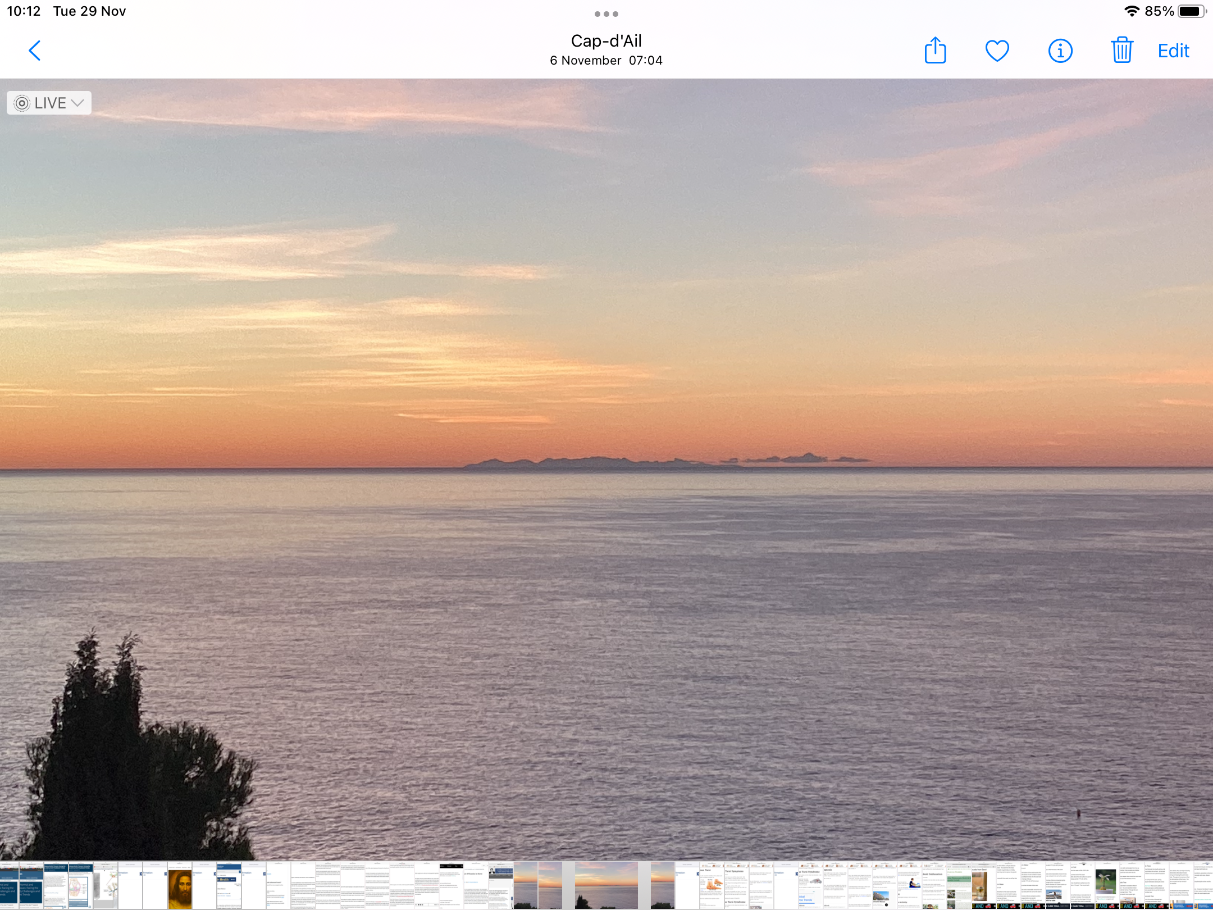Favorite the photo with the heart icon
This screenshot has height=910, width=1213.
pyautogui.click(x=997, y=51)
